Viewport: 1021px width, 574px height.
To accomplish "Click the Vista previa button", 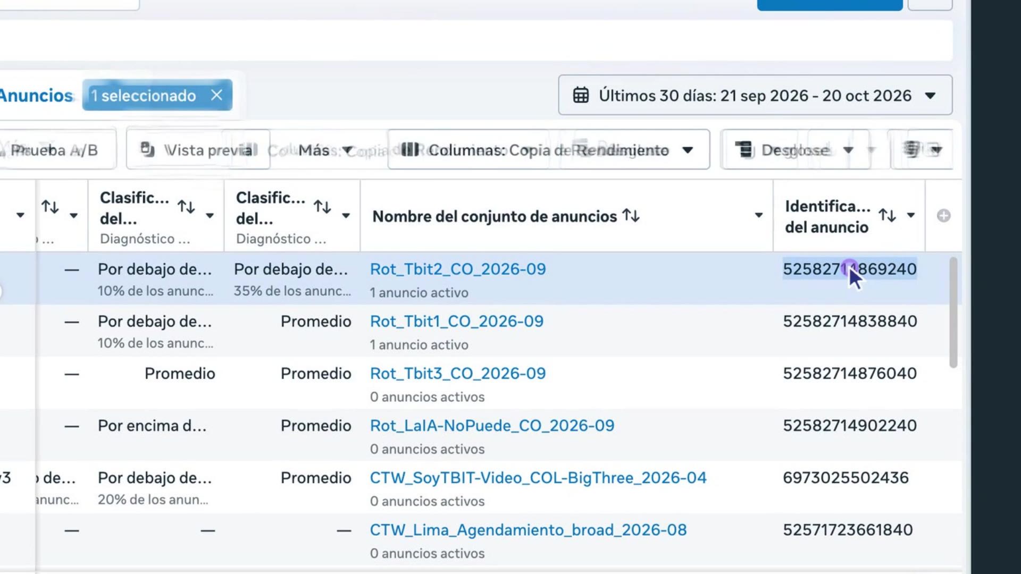I will [198, 150].
